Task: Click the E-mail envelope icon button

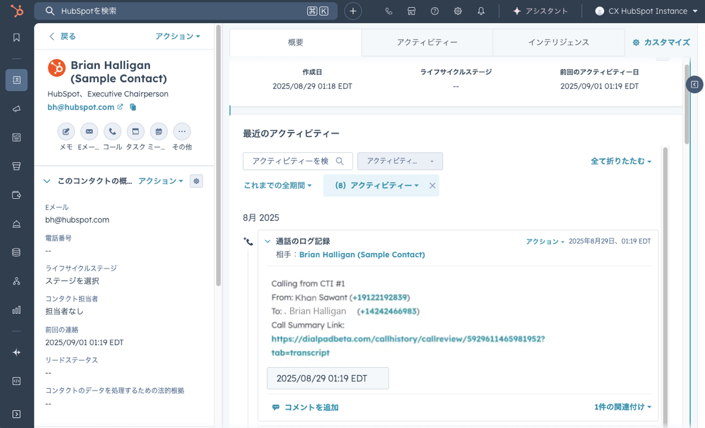Action: tap(89, 132)
